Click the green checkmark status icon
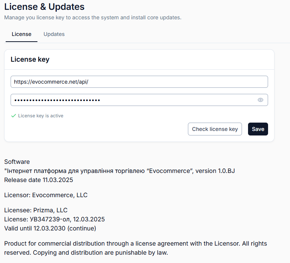Viewport: 290px width, 263px height. (x=14, y=116)
